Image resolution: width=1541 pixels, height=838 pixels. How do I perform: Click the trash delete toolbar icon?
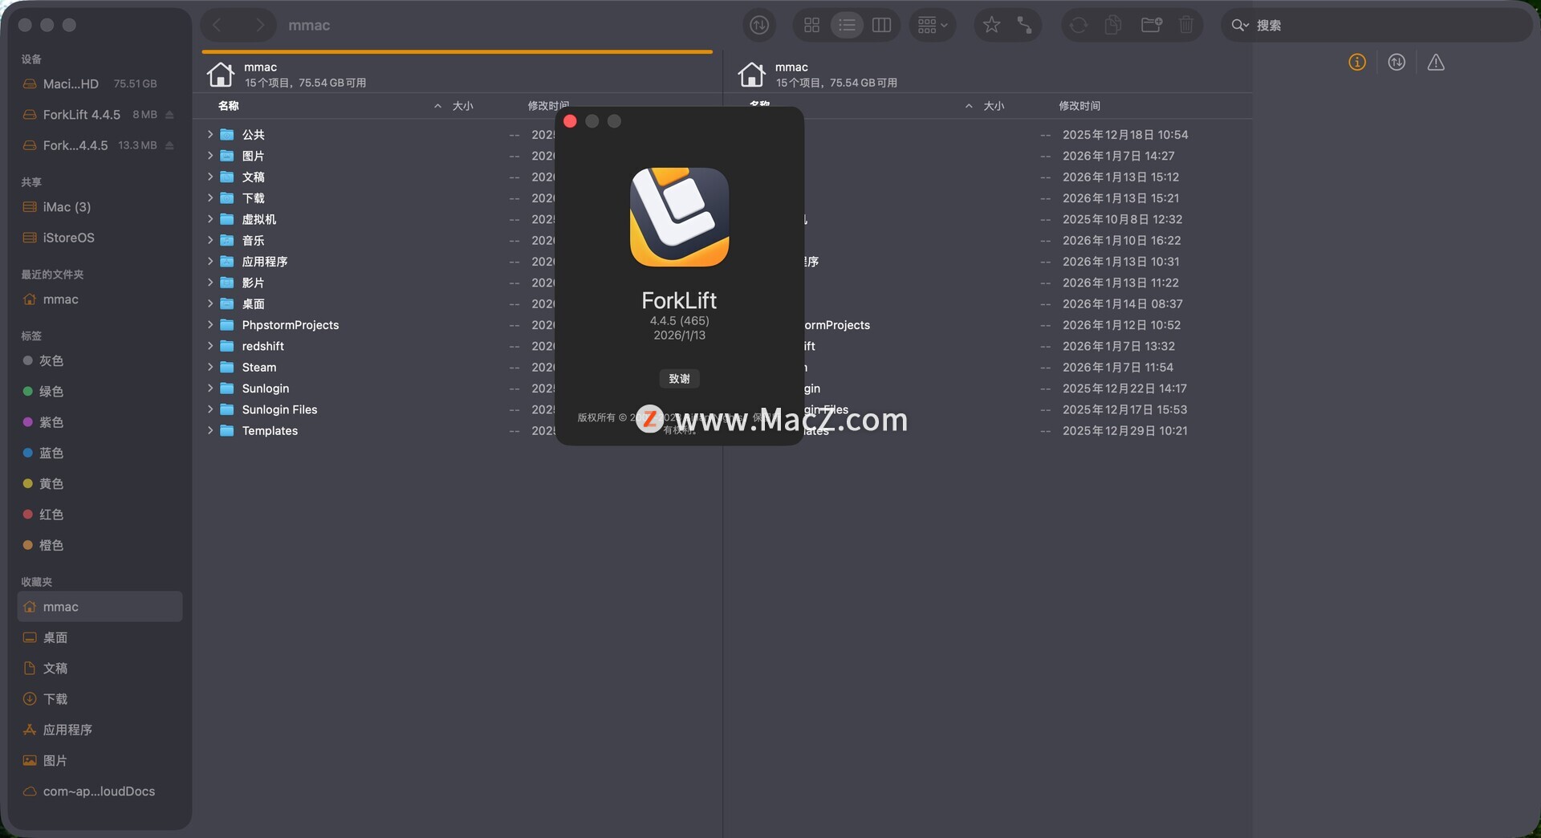[x=1186, y=26]
